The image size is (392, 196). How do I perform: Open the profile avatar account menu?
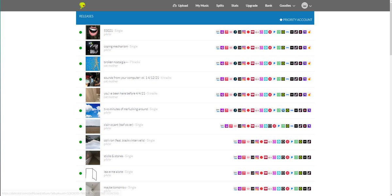click(x=306, y=6)
